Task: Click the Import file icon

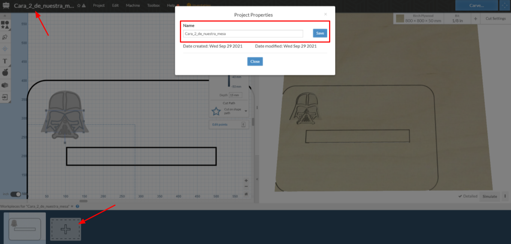Action: (5, 97)
